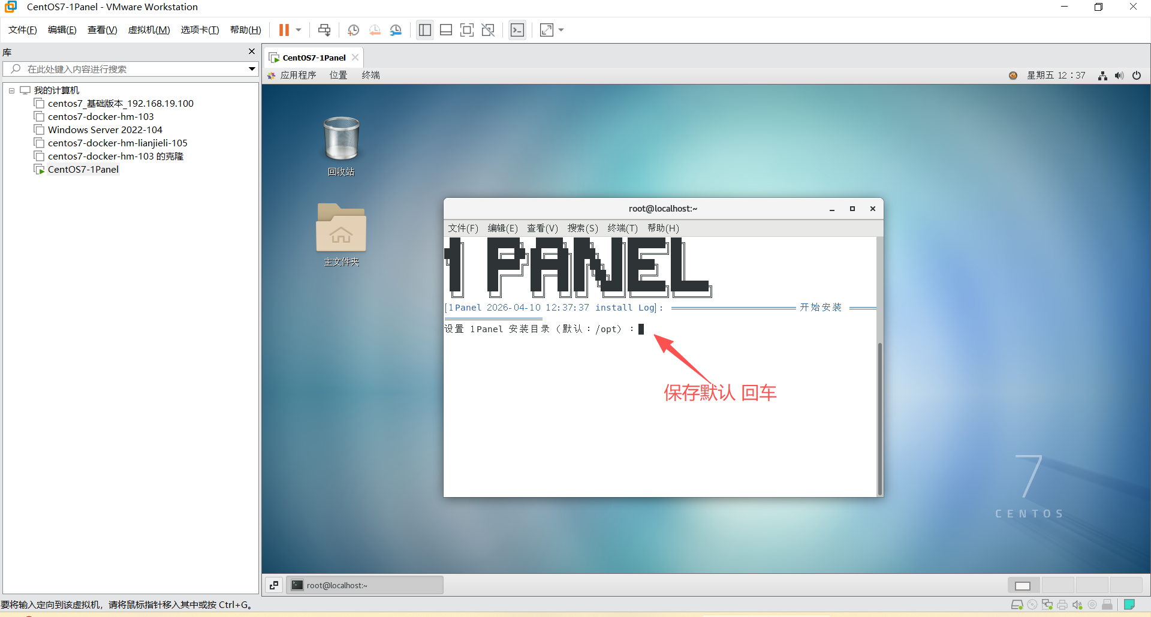
Task: Take a snapshot of this virtual machine
Action: tap(354, 30)
